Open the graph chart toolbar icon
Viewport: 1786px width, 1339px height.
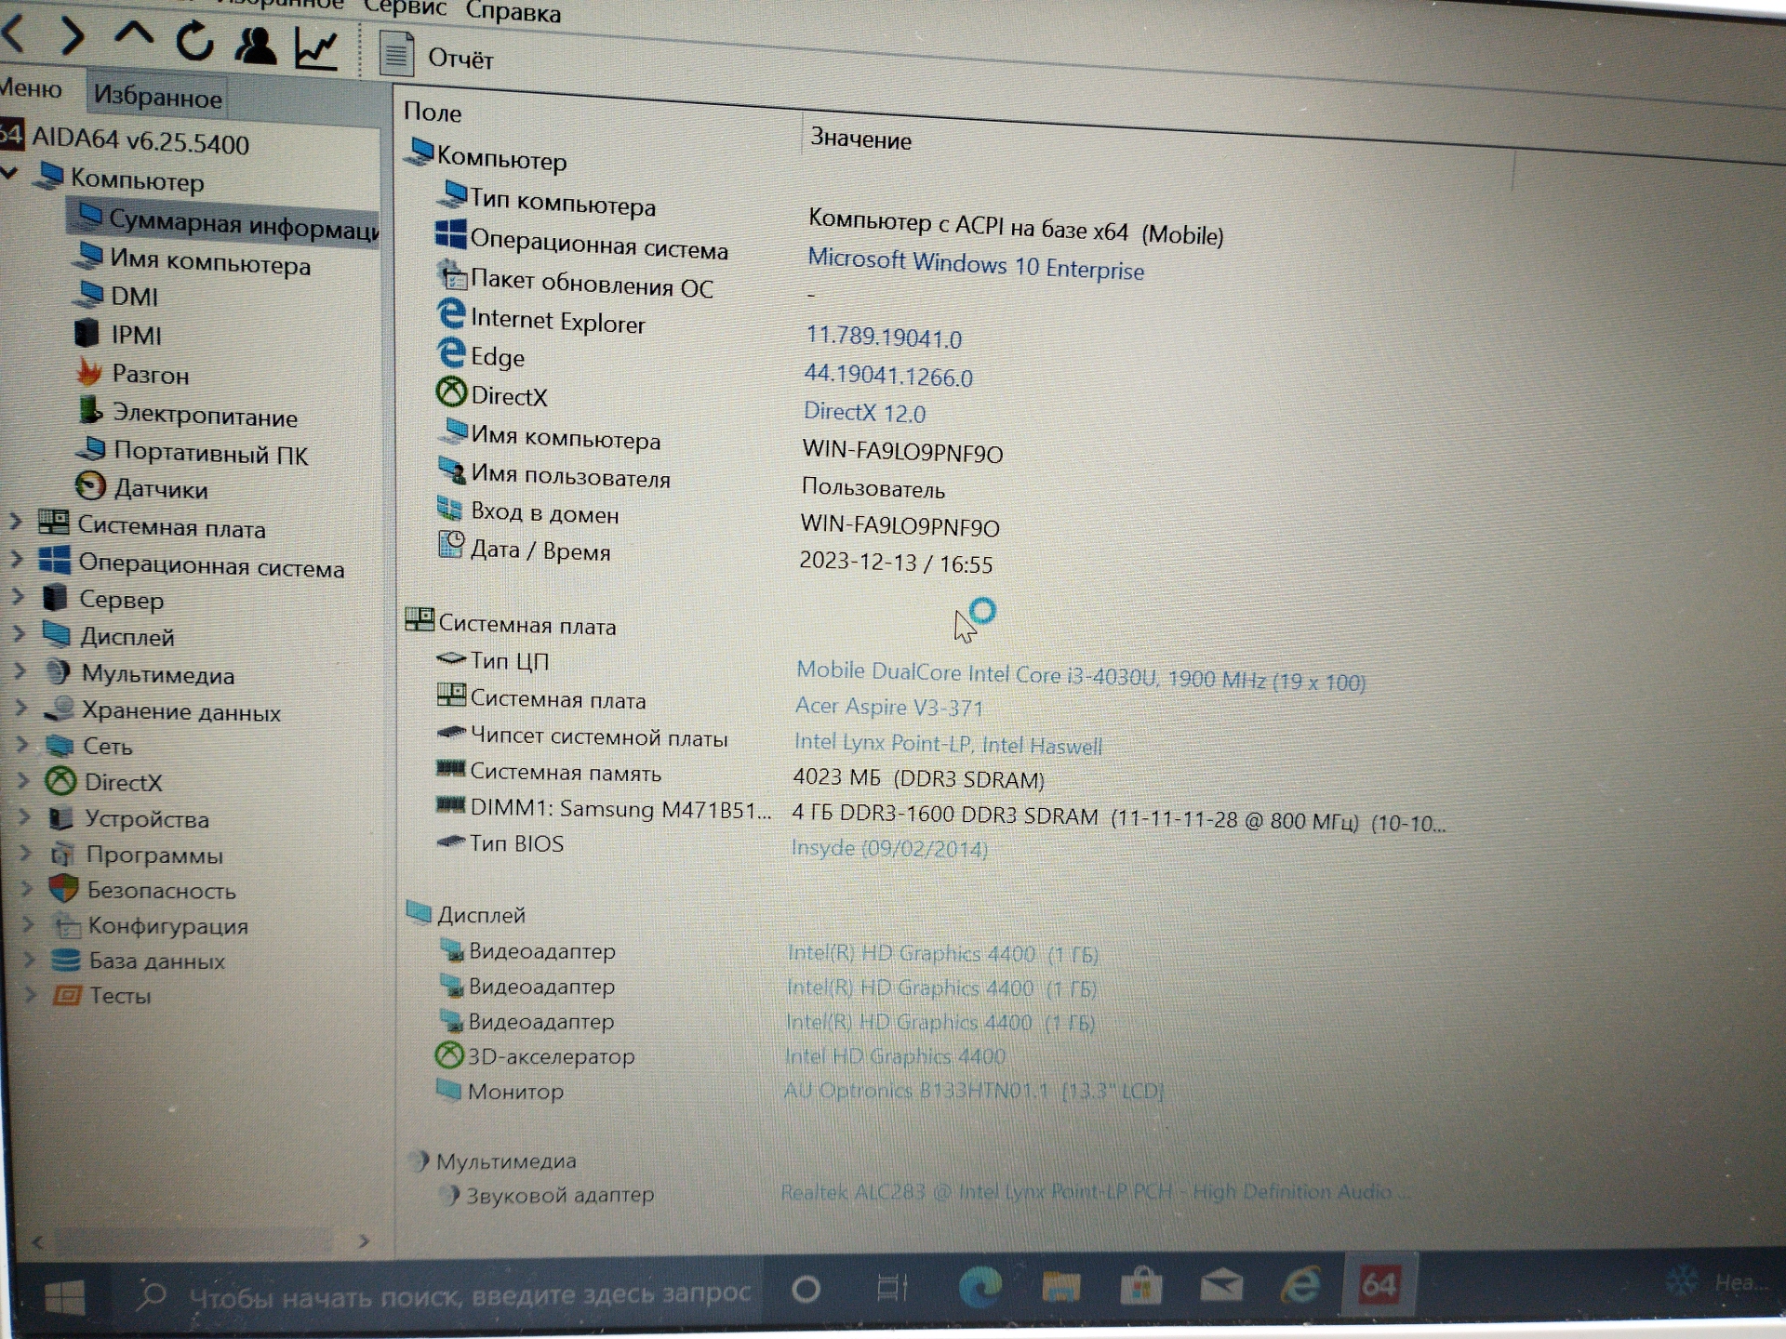pyautogui.click(x=316, y=48)
